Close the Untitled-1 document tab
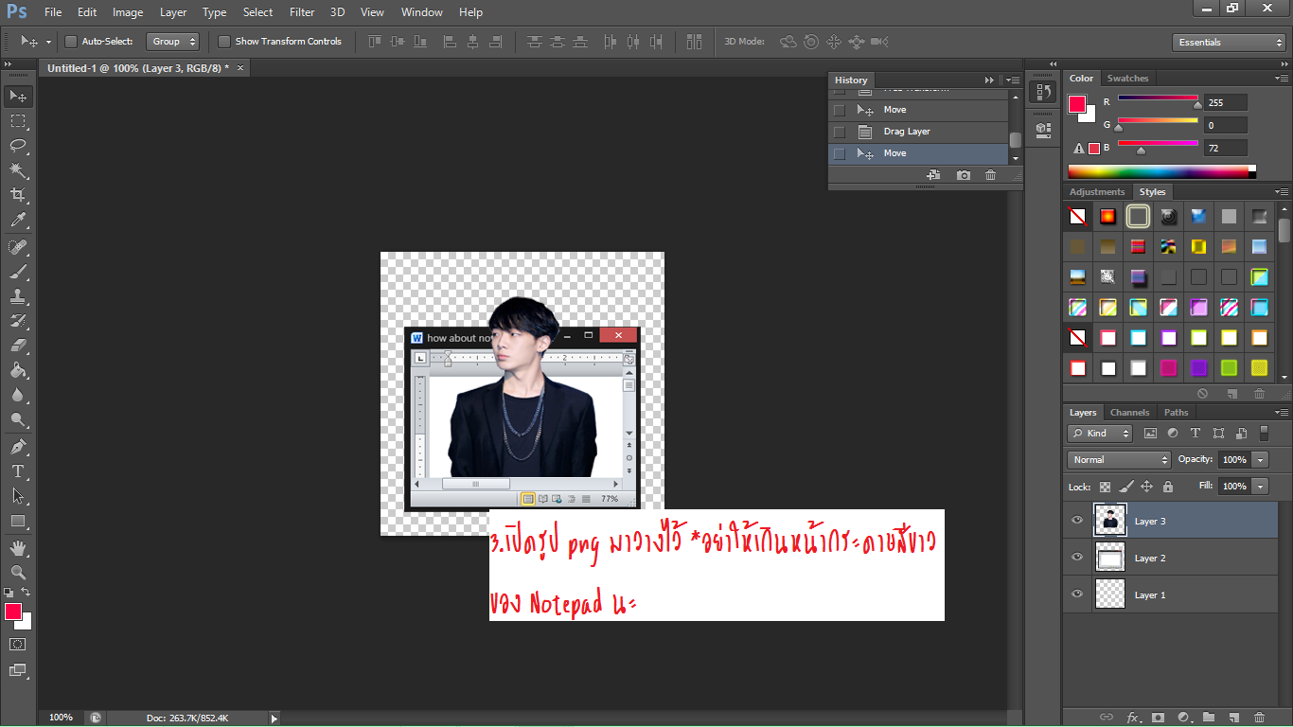Screen dimensions: 1293x727 (240, 68)
